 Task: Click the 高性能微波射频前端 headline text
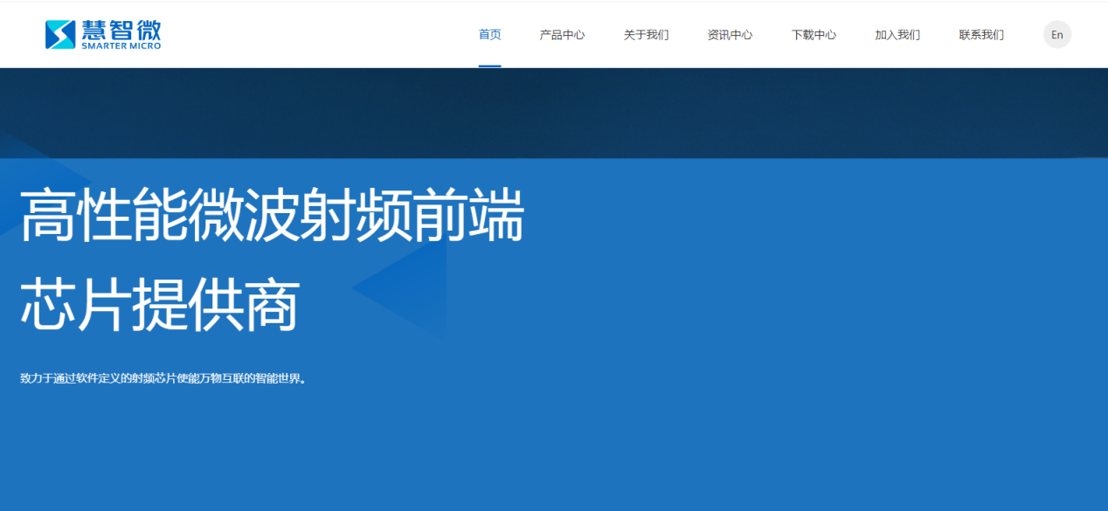pos(272,216)
